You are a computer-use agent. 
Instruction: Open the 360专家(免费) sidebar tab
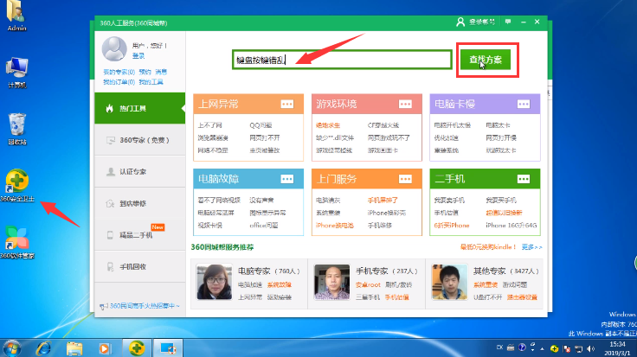click(x=138, y=140)
